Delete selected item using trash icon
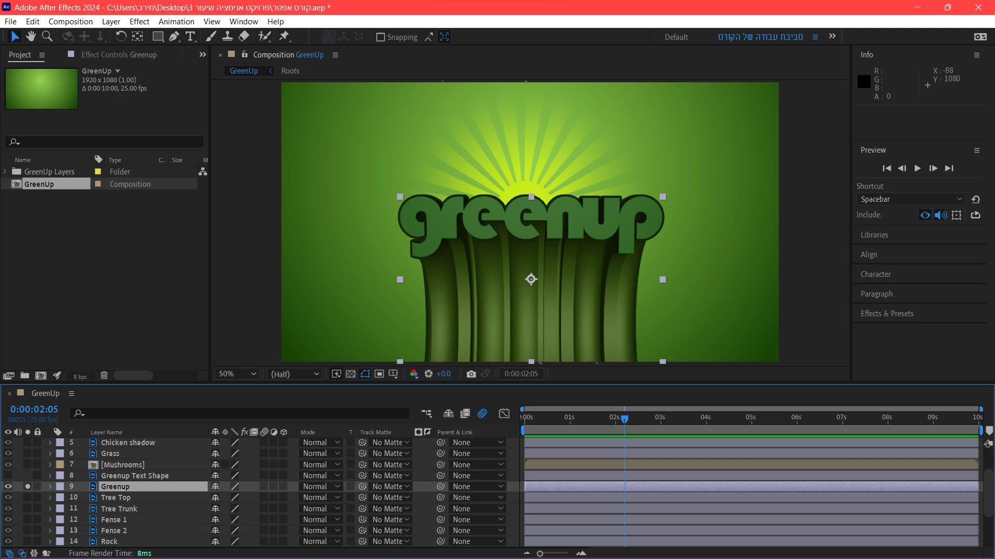Viewport: 995px width, 559px height. (x=104, y=376)
